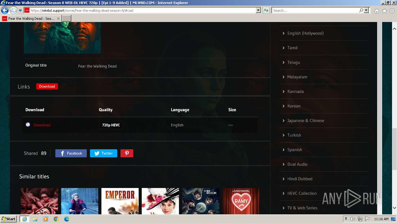Click the red Download button beside Links
The height and width of the screenshot is (223, 397).
(47, 86)
